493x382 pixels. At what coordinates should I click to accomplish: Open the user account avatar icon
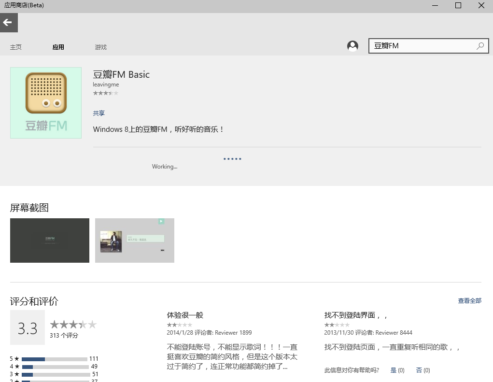pyautogui.click(x=352, y=45)
